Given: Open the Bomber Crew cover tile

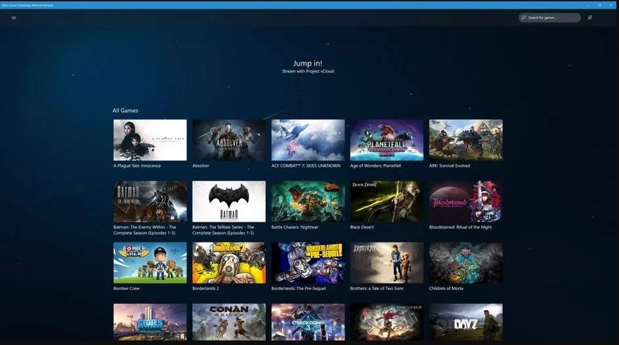Looking at the screenshot, I should [150, 263].
